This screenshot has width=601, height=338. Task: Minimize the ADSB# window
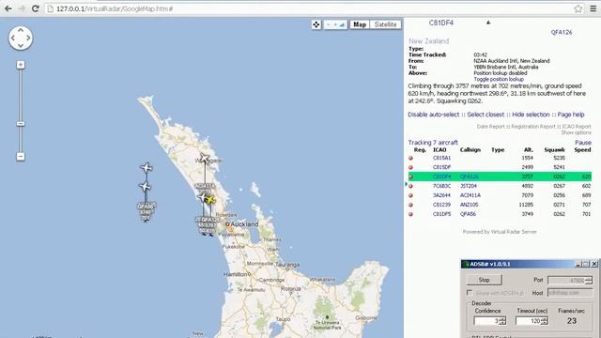click(578, 264)
